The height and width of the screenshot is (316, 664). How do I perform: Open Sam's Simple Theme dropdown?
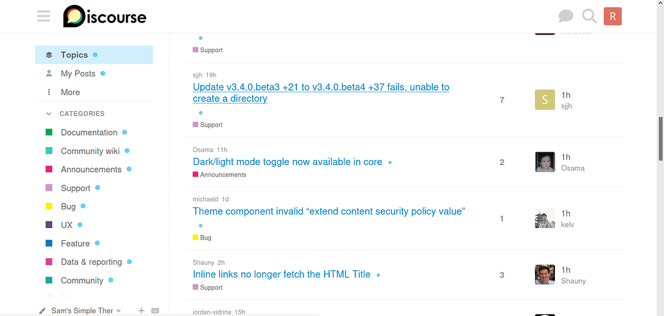click(81, 311)
